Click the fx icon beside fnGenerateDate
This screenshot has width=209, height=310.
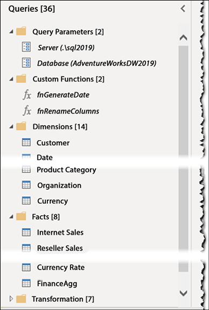click(x=27, y=95)
